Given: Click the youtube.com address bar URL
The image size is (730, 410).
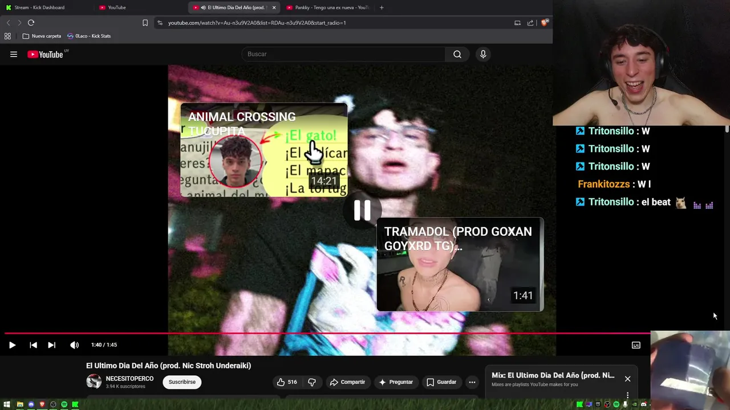Looking at the screenshot, I should click(x=257, y=23).
